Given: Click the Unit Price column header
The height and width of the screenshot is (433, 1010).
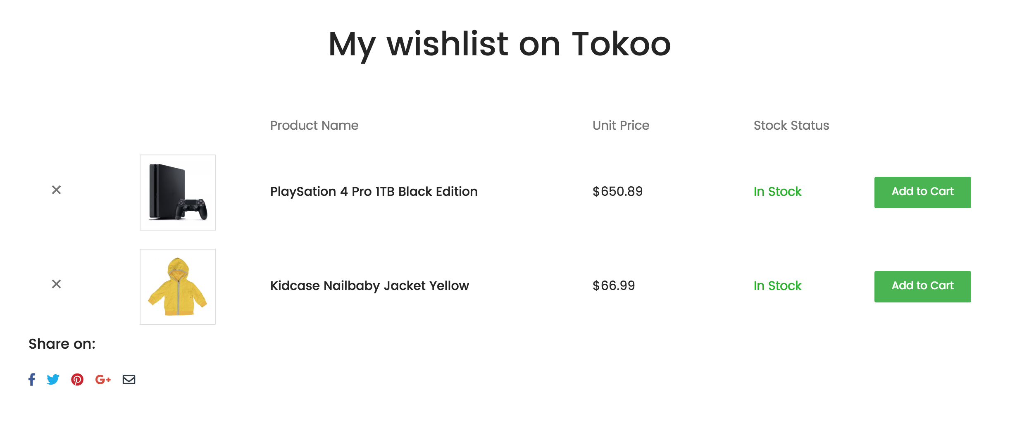Looking at the screenshot, I should [x=621, y=126].
